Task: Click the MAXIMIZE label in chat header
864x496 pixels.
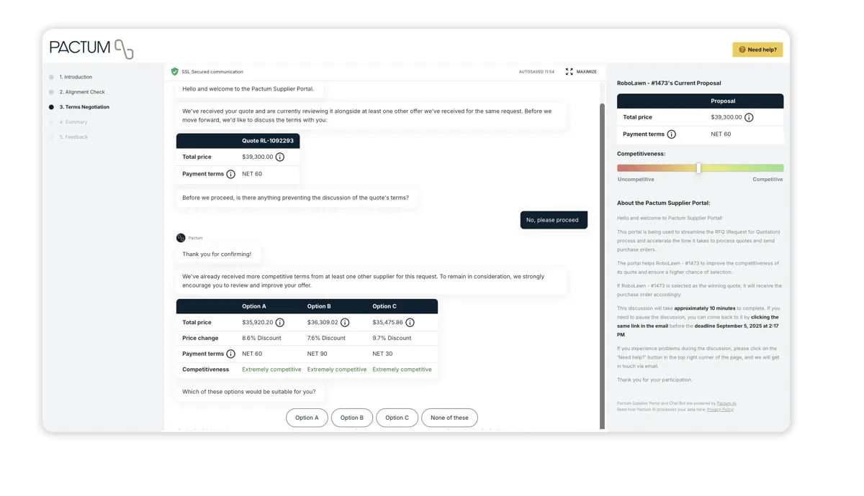Action: pyautogui.click(x=587, y=72)
